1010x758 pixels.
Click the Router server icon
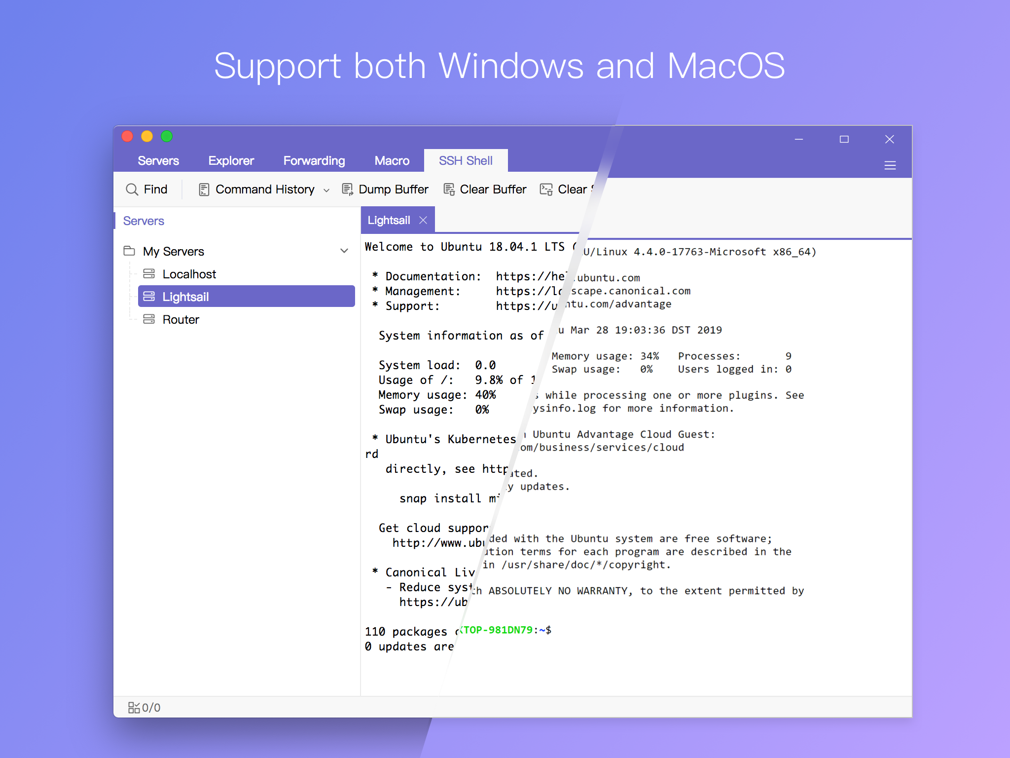tap(149, 319)
